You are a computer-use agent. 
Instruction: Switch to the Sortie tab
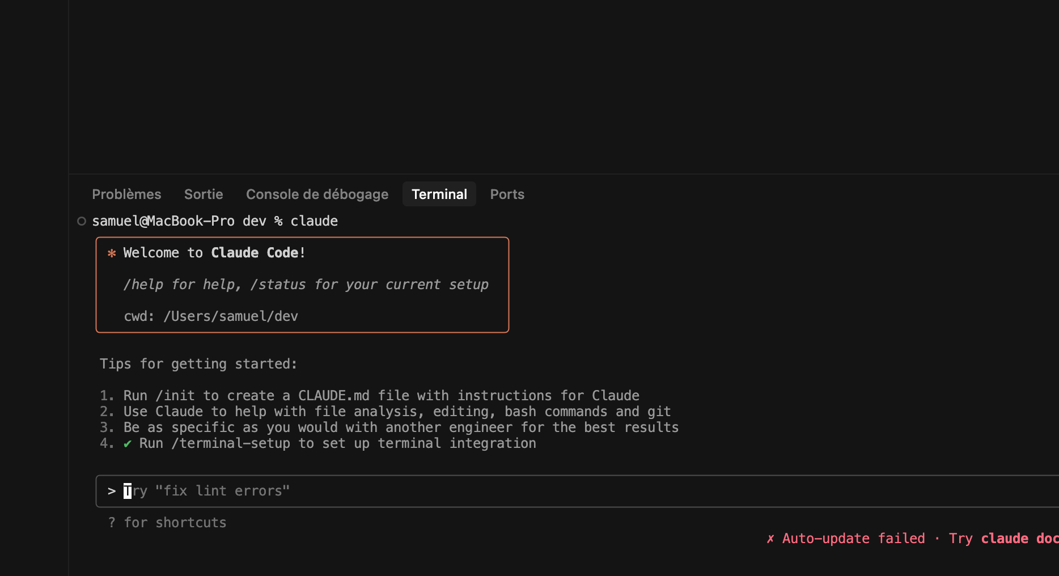204,194
